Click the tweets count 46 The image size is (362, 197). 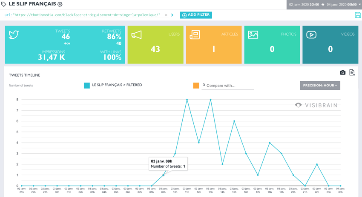pyautogui.click(x=66, y=37)
